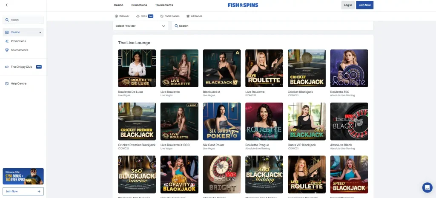Open ICONIC21 Live Roulette thumbnail
Image resolution: width=436 pixels, height=198 pixels.
click(x=264, y=69)
